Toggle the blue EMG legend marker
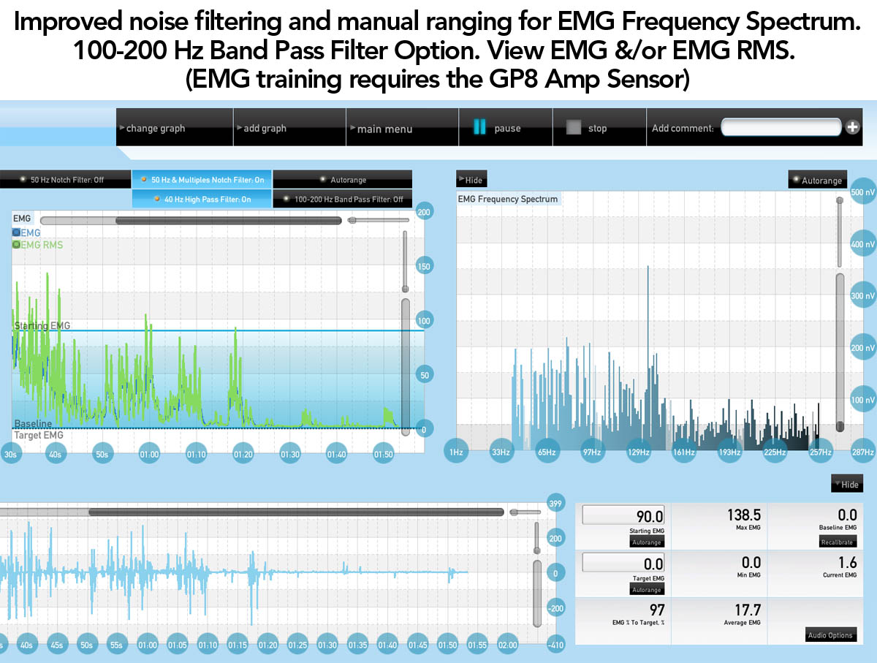This screenshot has width=877, height=663. pyautogui.click(x=17, y=232)
